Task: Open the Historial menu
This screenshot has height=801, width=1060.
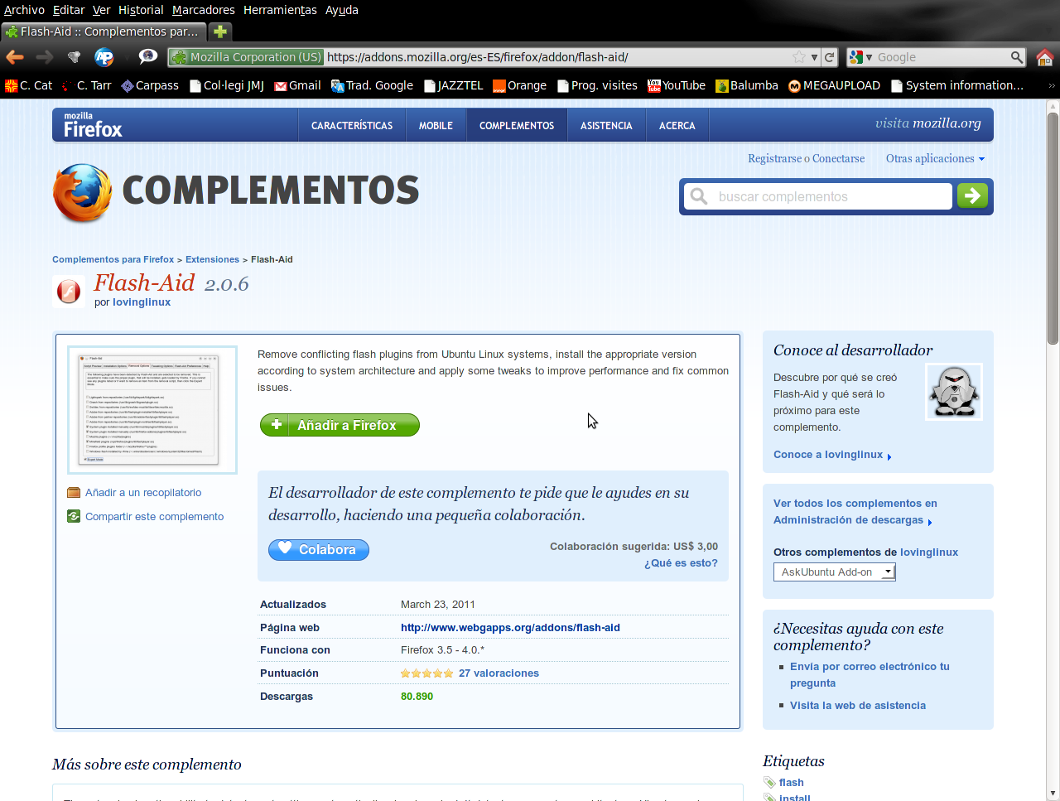Action: point(141,10)
